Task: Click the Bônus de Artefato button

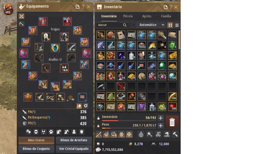Action: point(74,140)
